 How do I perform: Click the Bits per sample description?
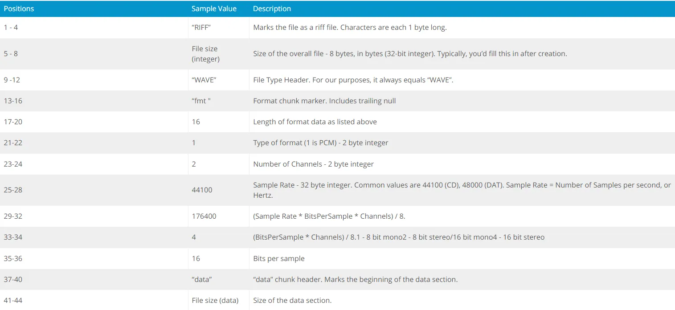279,258
